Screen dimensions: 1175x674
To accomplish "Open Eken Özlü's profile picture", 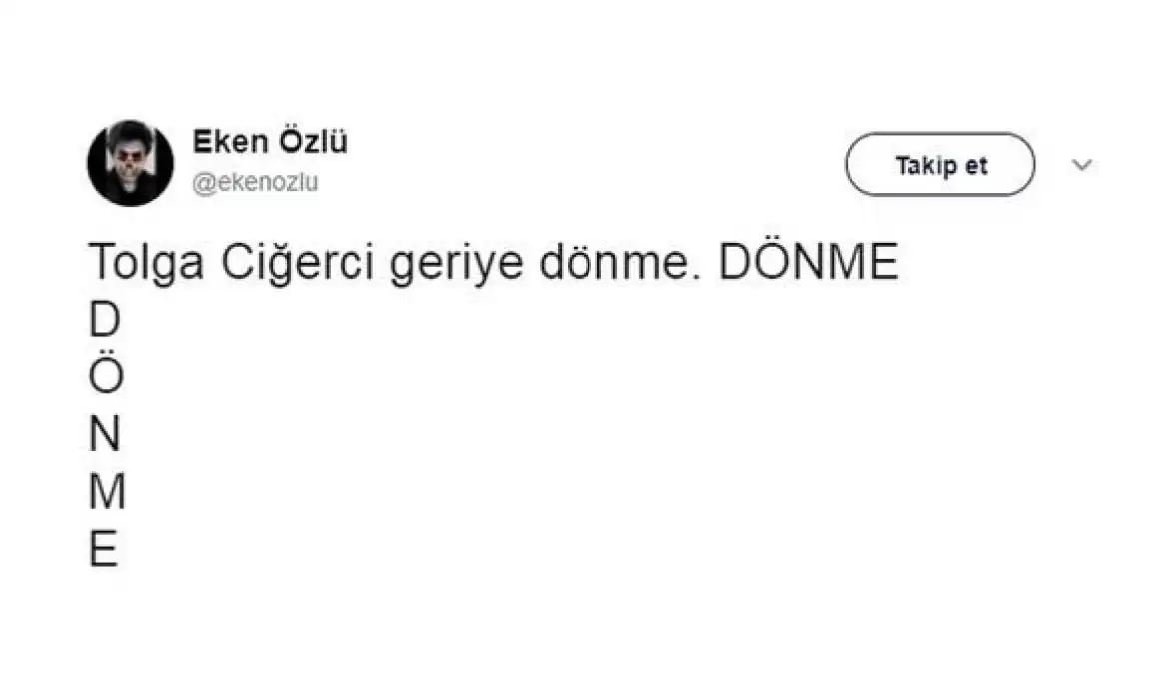I will [x=130, y=163].
